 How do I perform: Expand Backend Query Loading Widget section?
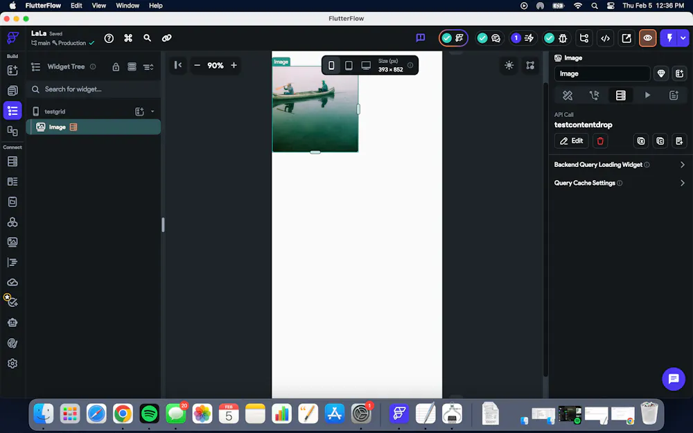coord(620,165)
